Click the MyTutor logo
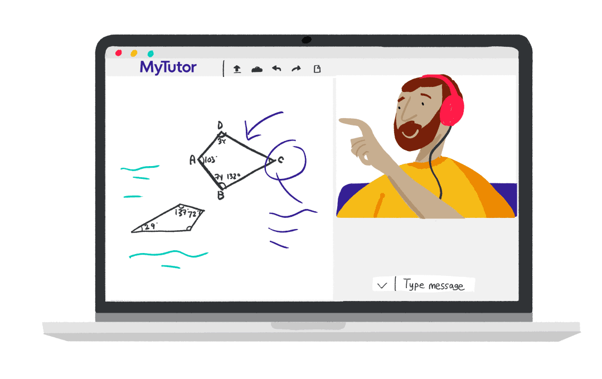This screenshot has height=379, width=602. 168,67
